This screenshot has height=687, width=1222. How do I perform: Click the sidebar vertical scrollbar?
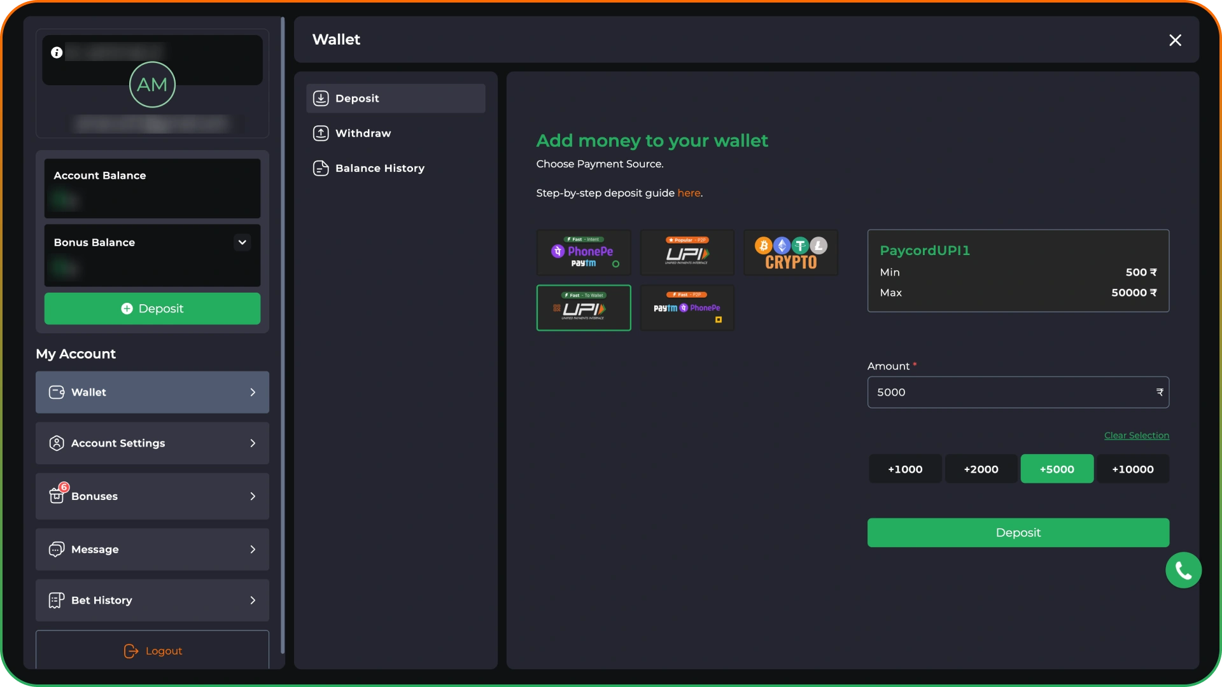click(x=283, y=336)
